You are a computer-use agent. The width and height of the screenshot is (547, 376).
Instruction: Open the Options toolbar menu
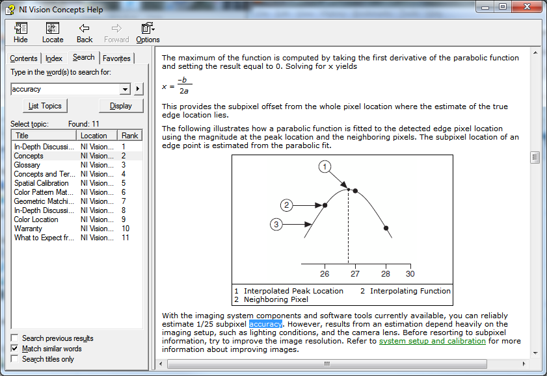pyautogui.click(x=148, y=32)
